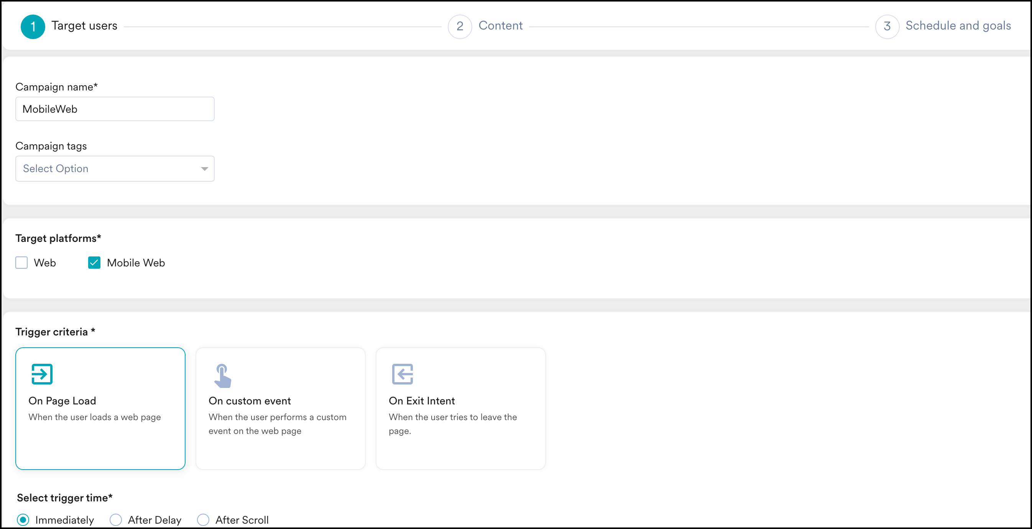Choose the After Scroll trigger time
Image resolution: width=1032 pixels, height=529 pixels.
click(x=203, y=519)
